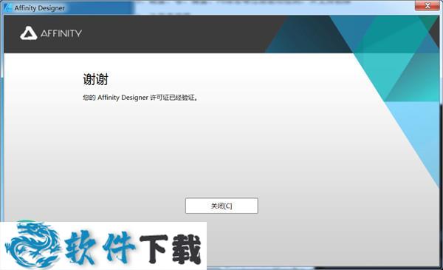This screenshot has height=270, width=443.
Task: Close the dialog with the red X
Action: (x=427, y=6)
